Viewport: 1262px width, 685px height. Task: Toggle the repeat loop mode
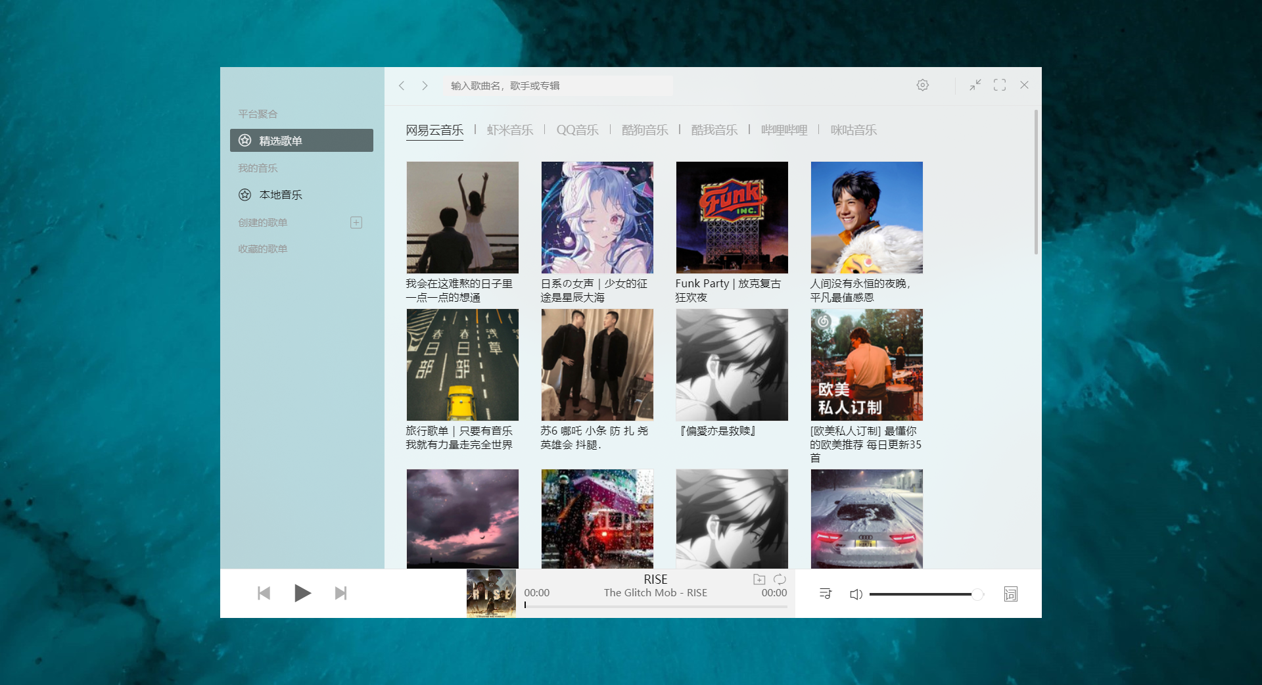[x=780, y=579]
